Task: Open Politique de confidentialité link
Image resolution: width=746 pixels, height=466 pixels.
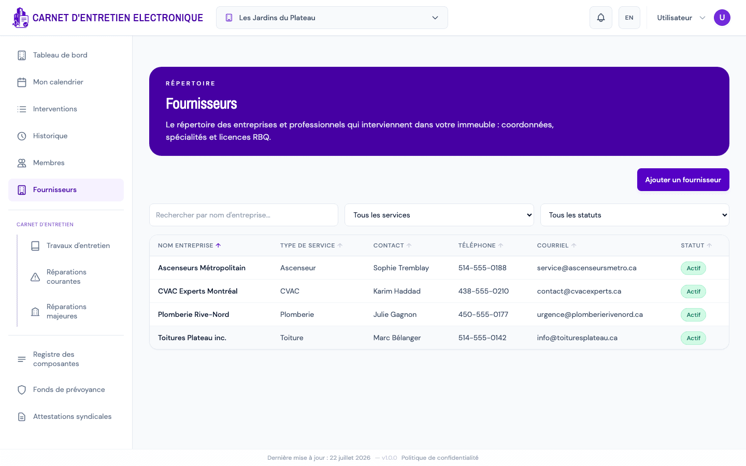Action: [440, 458]
